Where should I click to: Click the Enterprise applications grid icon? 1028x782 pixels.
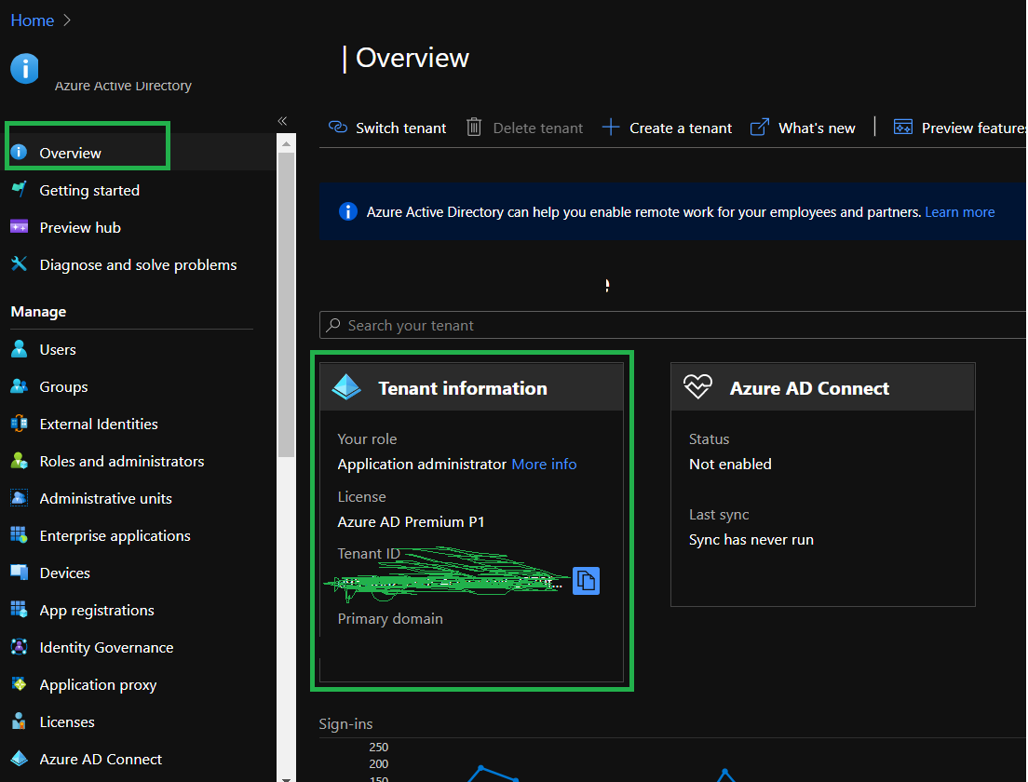(x=20, y=535)
